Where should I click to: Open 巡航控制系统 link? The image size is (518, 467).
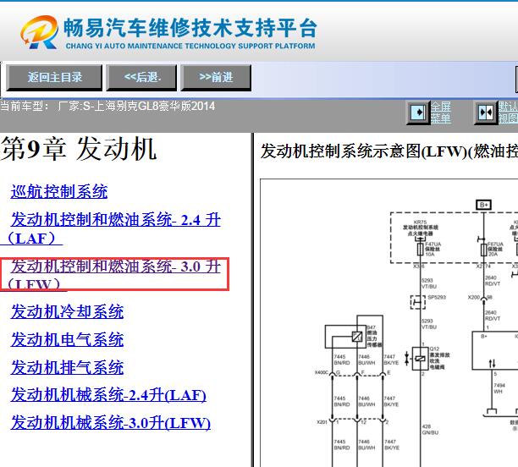tap(59, 191)
